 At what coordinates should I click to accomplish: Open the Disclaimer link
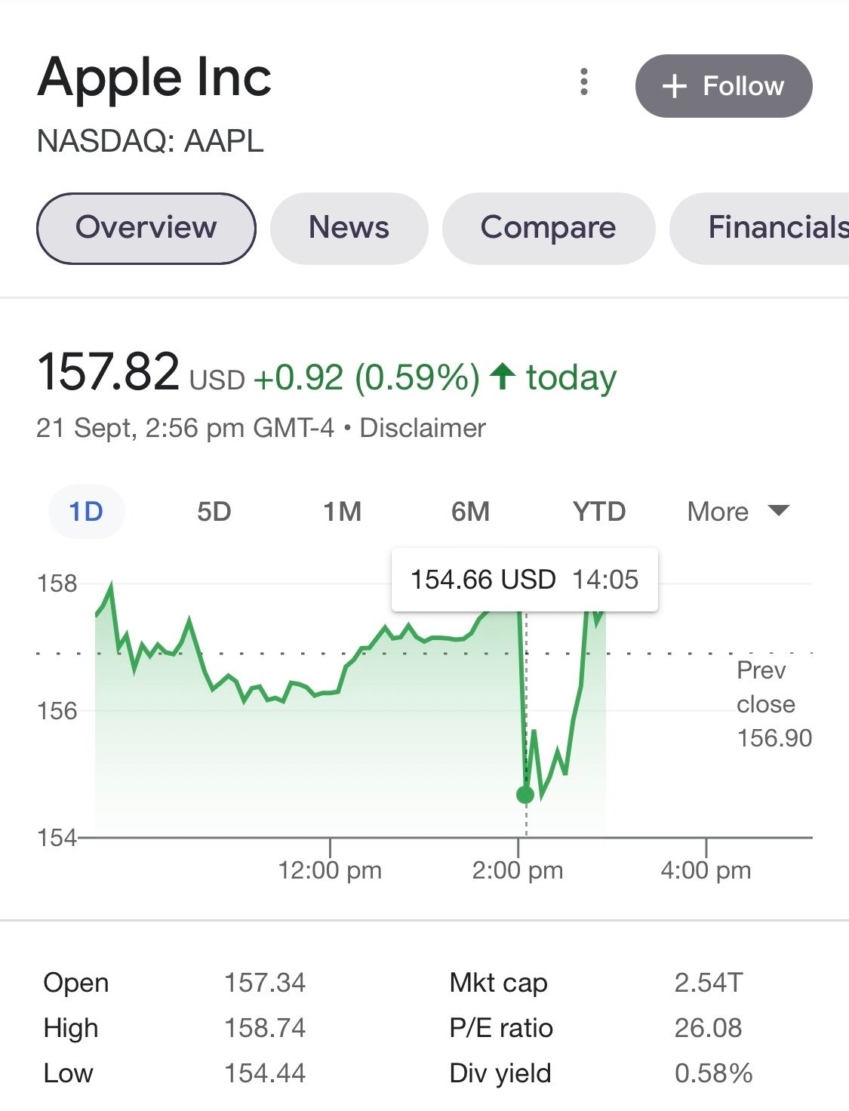click(423, 428)
